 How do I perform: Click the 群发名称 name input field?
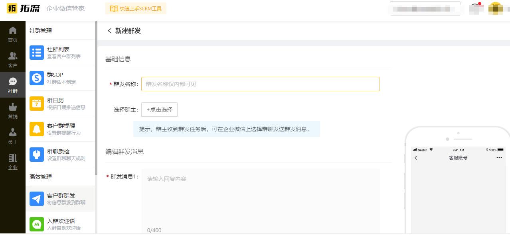(260, 84)
